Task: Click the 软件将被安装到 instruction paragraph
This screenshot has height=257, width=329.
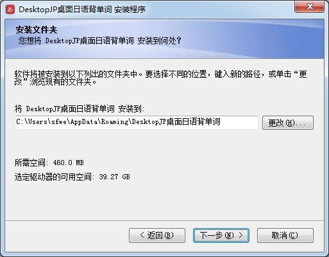Action: point(161,78)
